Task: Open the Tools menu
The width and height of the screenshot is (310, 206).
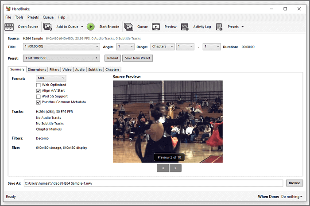Action: [x=19, y=17]
